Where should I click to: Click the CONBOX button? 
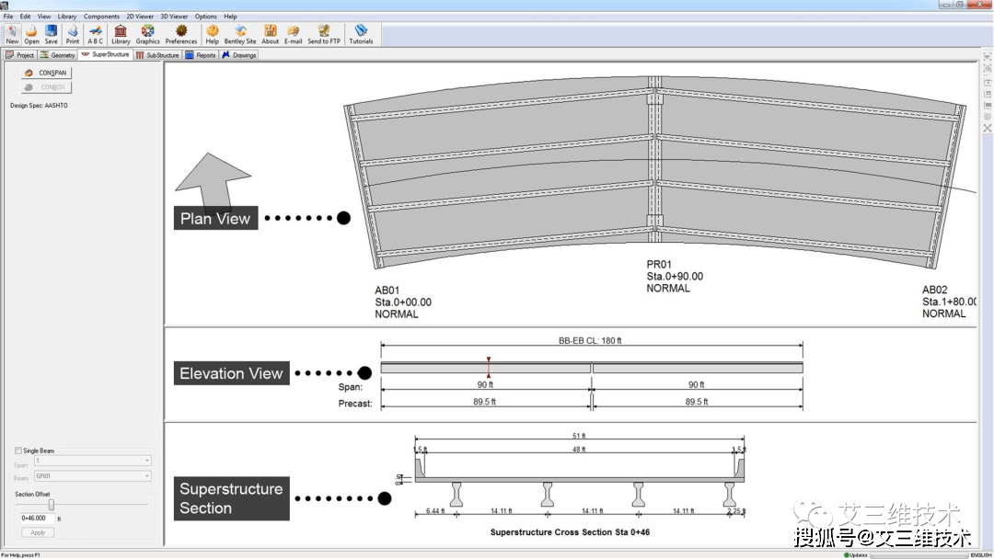46,87
